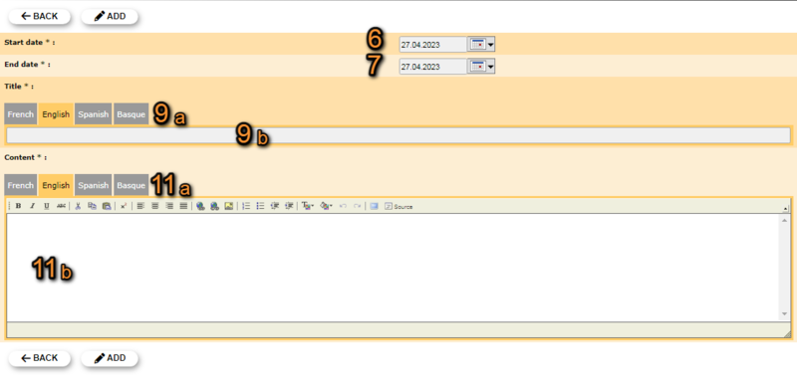Decrease indent of the text
The width and height of the screenshot is (797, 385).
pyautogui.click(x=275, y=206)
